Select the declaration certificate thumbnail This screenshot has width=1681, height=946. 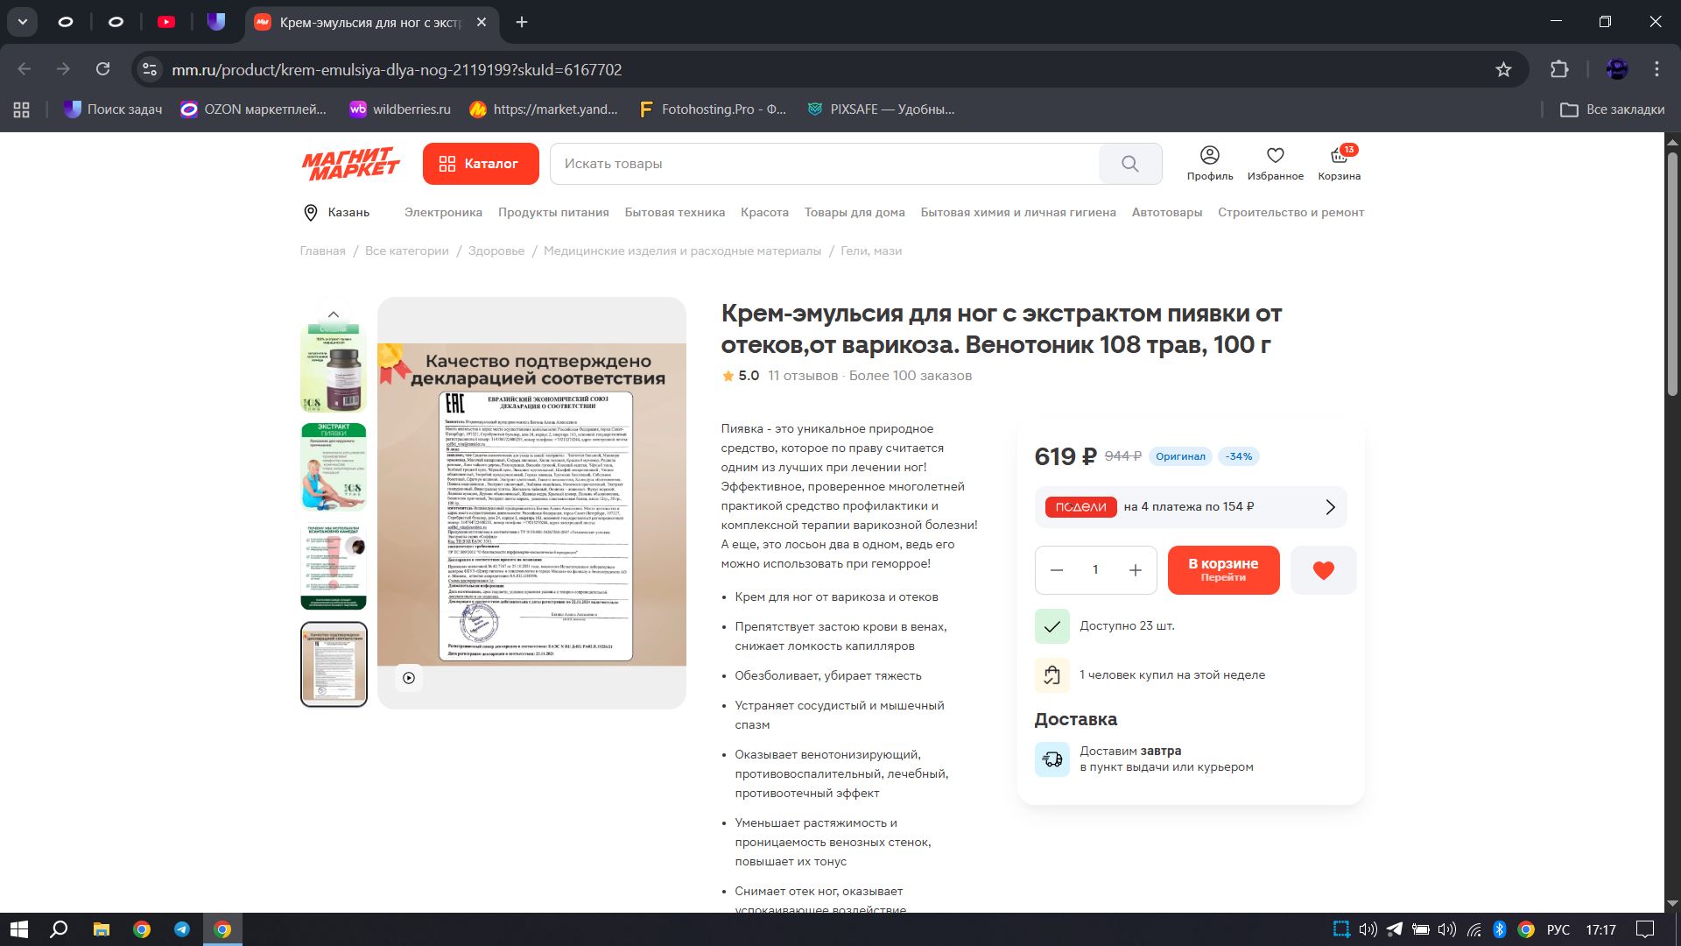334,664
